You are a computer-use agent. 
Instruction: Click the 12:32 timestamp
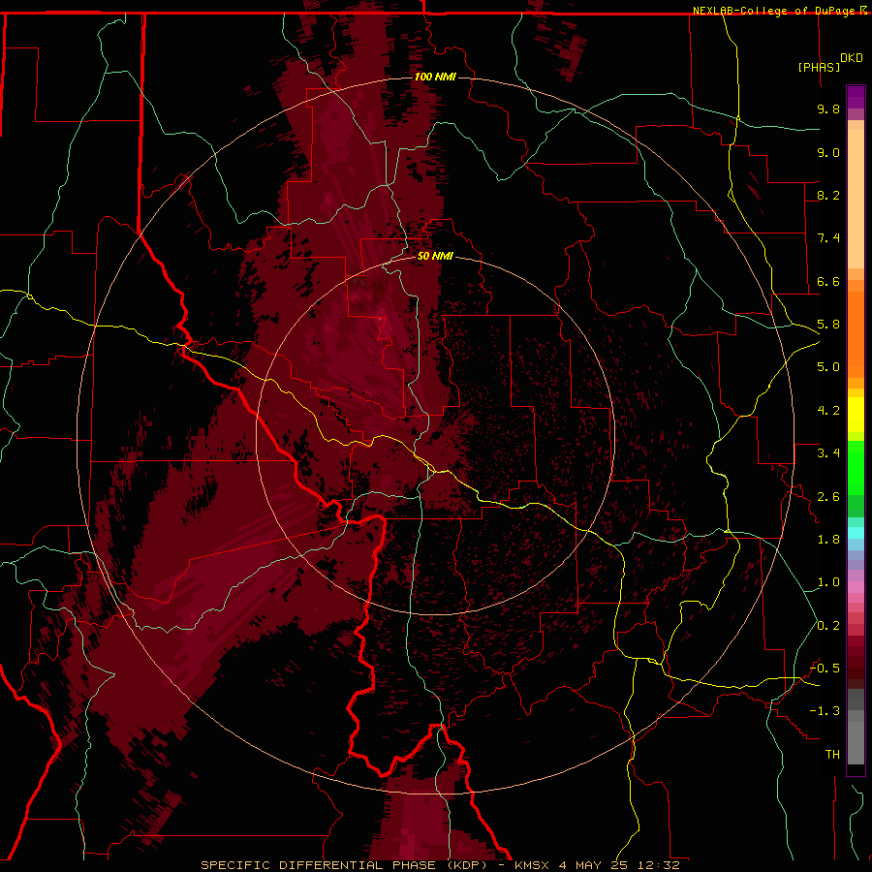(x=659, y=865)
